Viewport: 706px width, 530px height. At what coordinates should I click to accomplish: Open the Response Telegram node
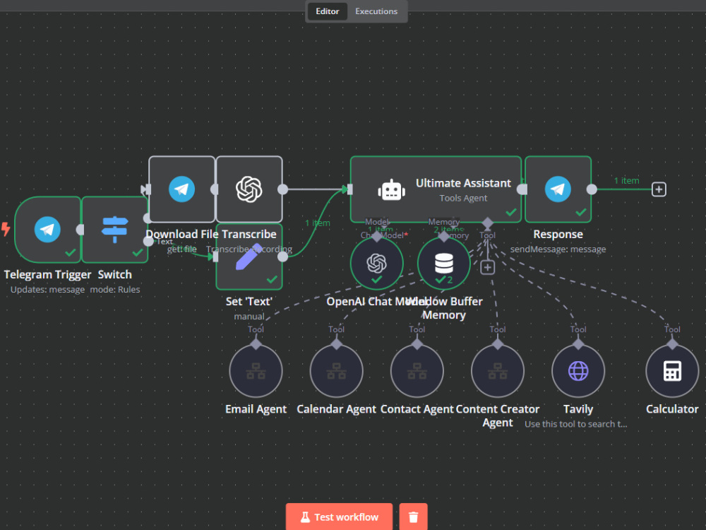coord(558,189)
